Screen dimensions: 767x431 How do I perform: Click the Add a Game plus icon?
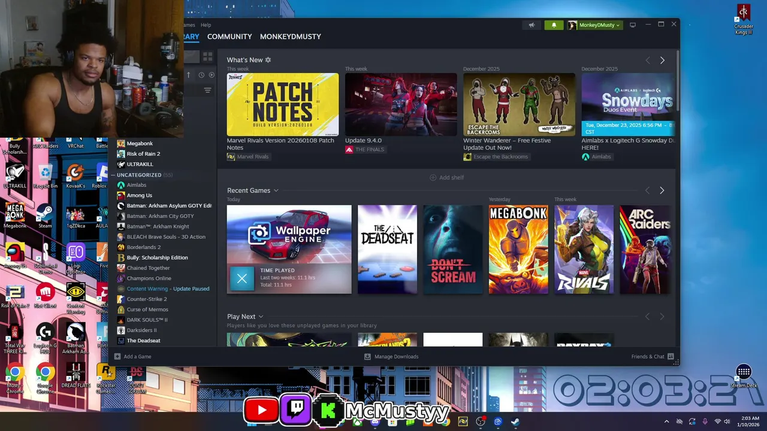[117, 357]
